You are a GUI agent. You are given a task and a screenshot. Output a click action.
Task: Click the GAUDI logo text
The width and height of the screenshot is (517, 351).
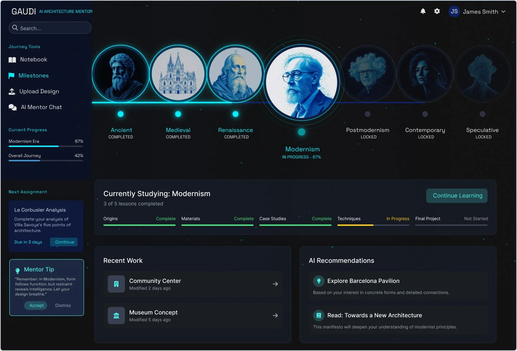(x=24, y=11)
